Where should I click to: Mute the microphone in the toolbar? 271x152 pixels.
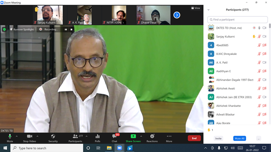pos(10,138)
